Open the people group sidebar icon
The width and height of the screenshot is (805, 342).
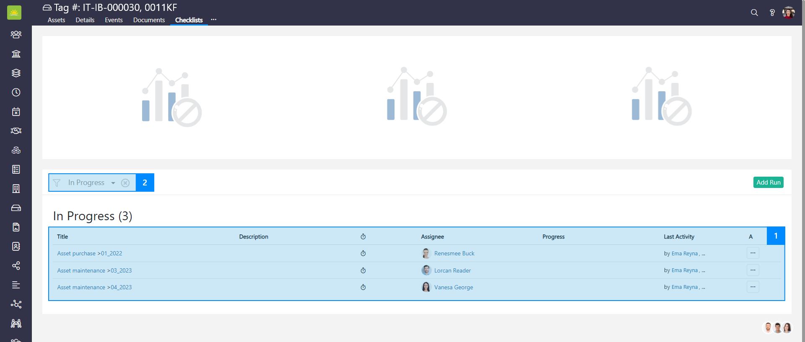pyautogui.click(x=16, y=34)
